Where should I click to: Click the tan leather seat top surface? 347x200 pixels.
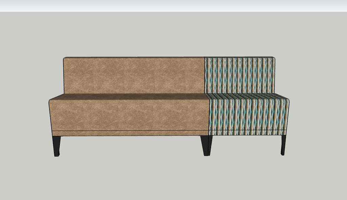[x=129, y=96]
